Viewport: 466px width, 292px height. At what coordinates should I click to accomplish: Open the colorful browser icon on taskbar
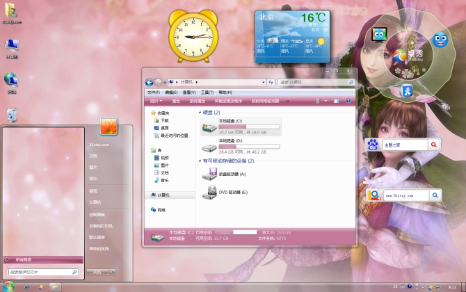tap(41, 287)
